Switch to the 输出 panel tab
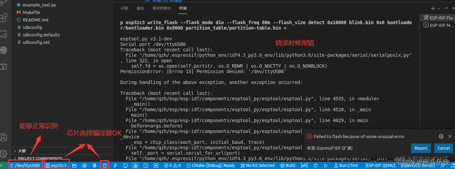 click(140, 8)
